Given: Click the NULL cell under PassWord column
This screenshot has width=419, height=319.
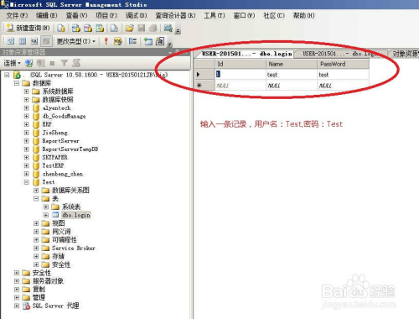Looking at the screenshot, I should pos(343,86).
